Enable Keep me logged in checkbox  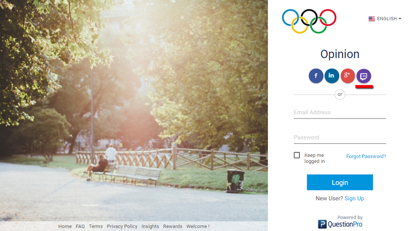click(x=297, y=155)
